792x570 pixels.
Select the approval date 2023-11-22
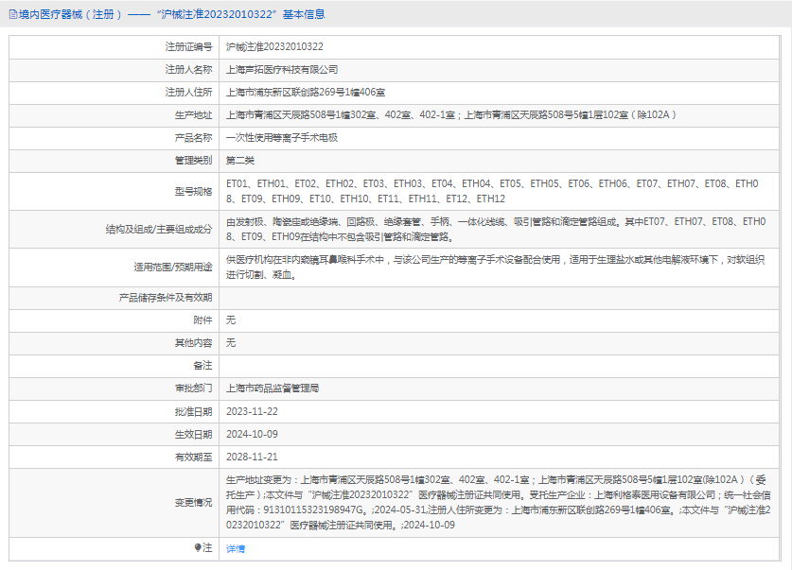pyautogui.click(x=252, y=411)
